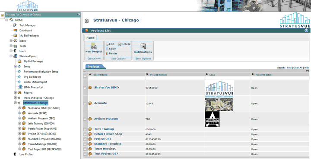The image size is (311, 159).
Task: Click the Clear All search link
Action: point(298,67)
